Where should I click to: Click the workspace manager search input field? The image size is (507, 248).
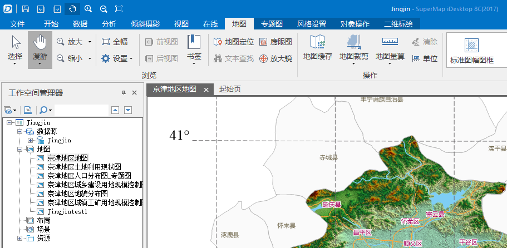pos(81,110)
